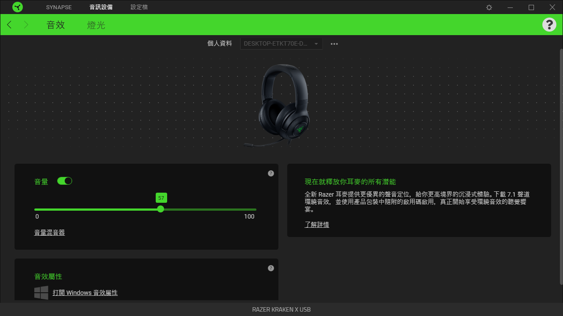Click the Windows logo icon in 音效屬性

click(x=41, y=293)
